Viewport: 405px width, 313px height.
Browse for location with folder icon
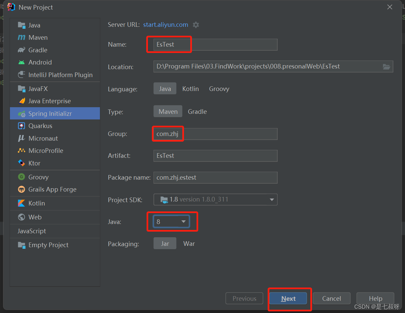click(386, 67)
